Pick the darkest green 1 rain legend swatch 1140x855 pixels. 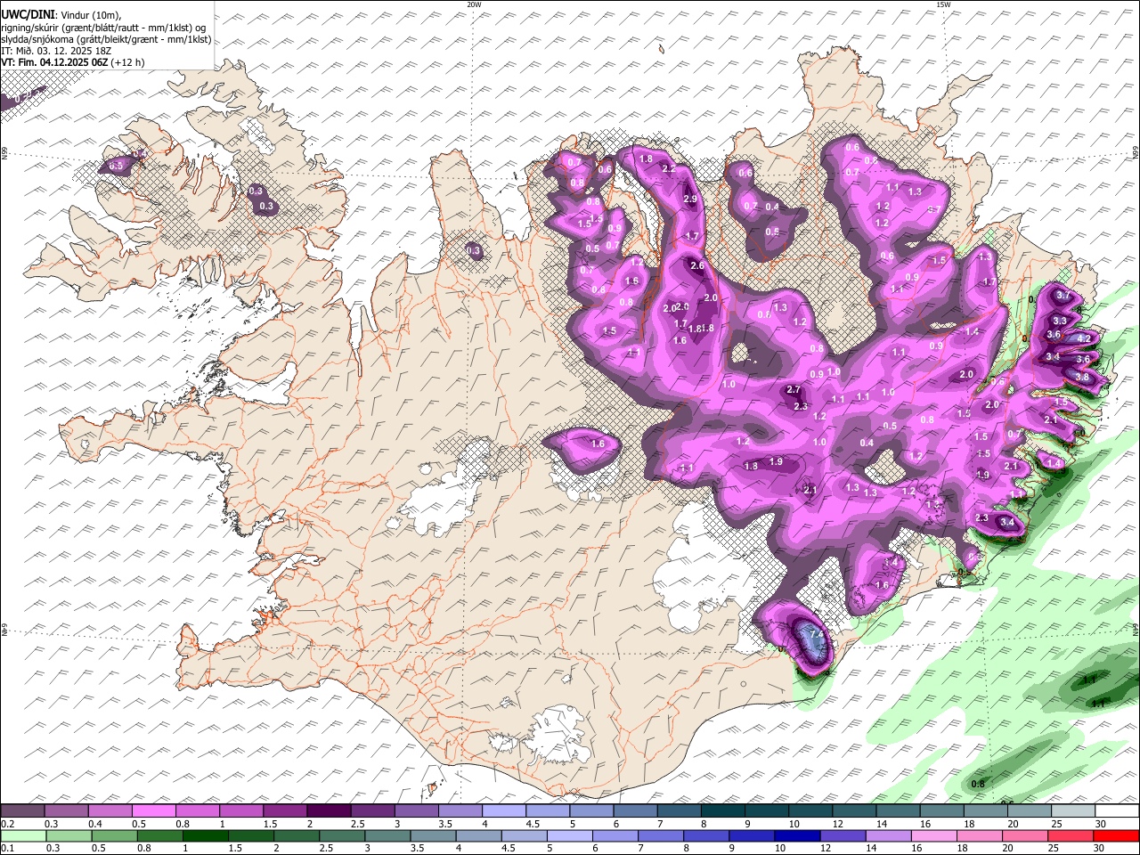(205, 836)
